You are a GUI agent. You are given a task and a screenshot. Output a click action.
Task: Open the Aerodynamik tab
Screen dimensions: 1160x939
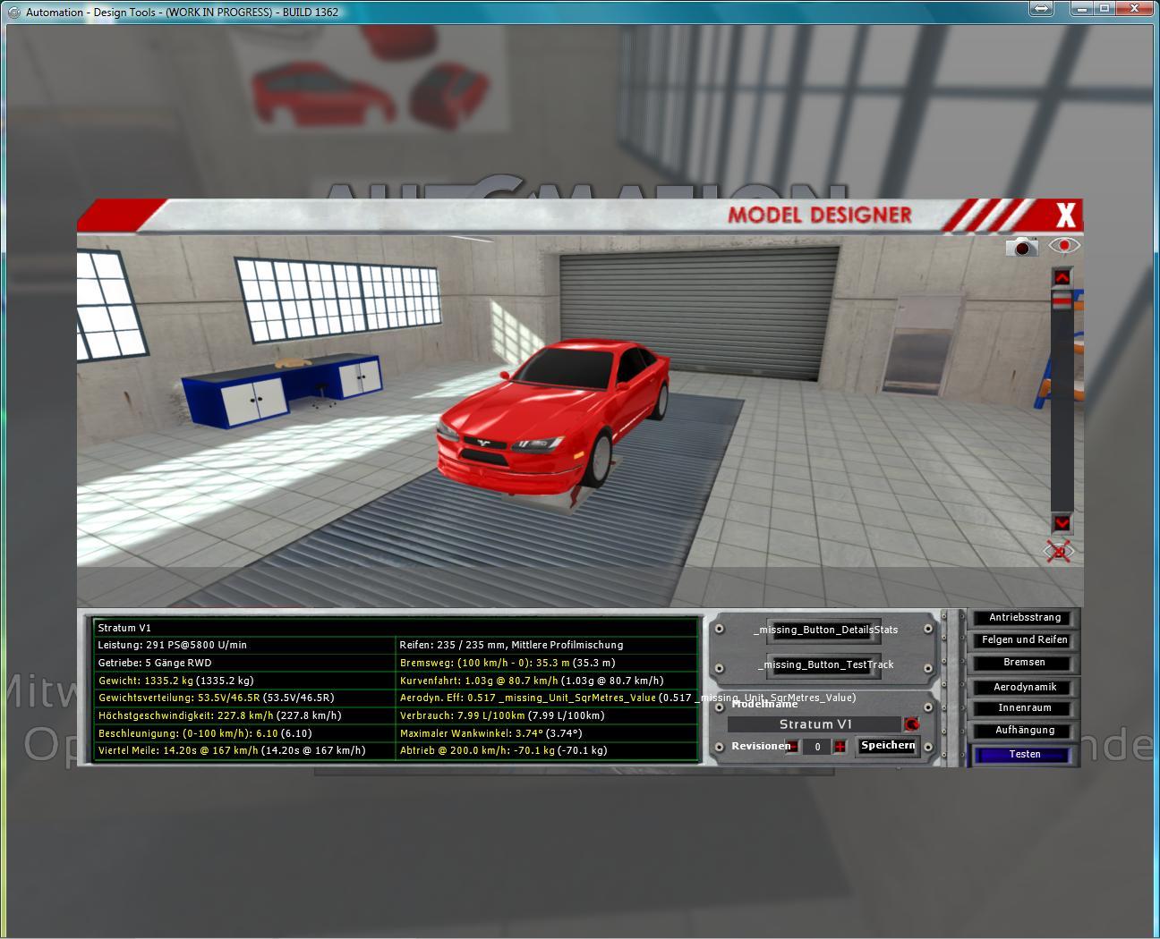point(1024,687)
